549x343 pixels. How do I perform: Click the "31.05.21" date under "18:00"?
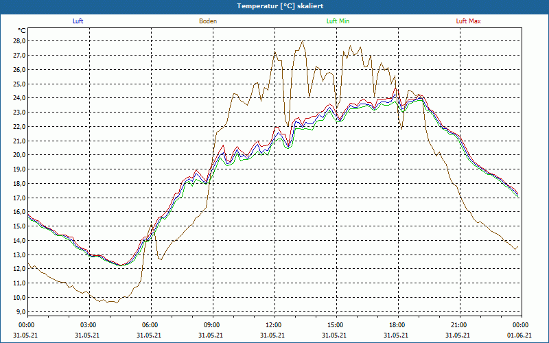click(396, 335)
